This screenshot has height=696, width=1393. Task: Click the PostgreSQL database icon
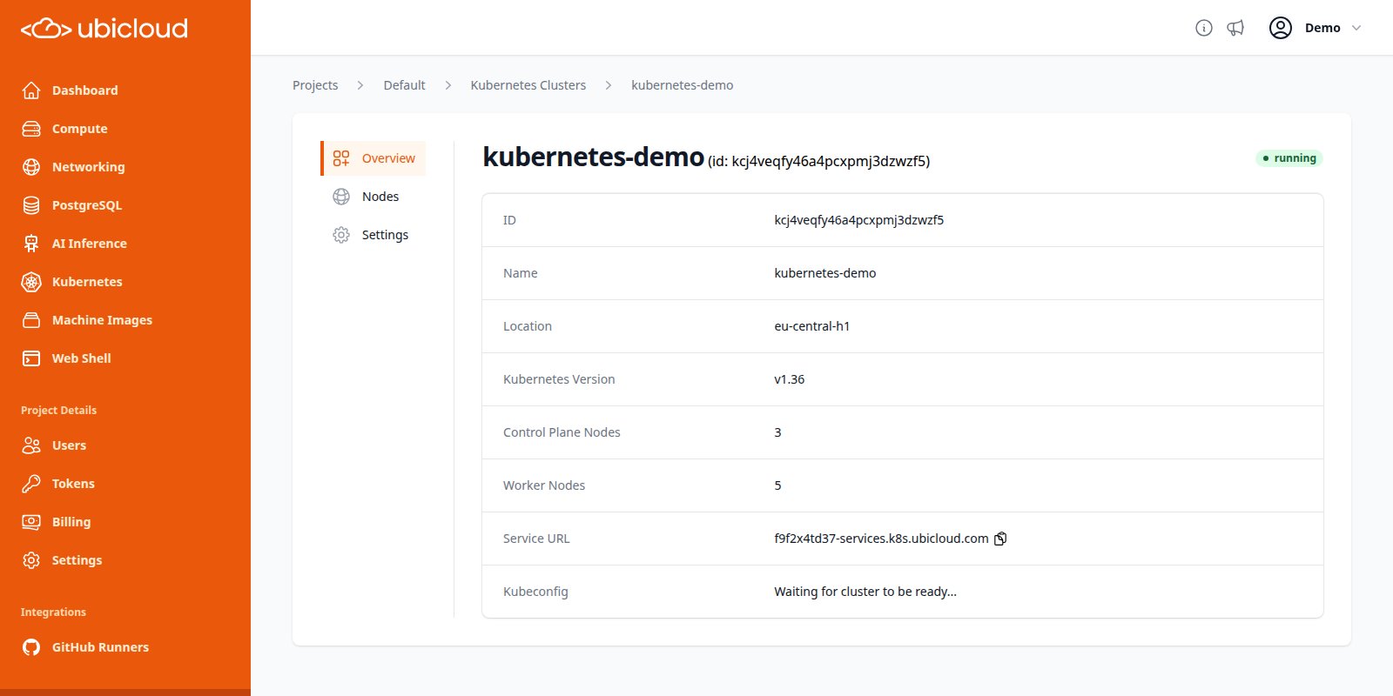click(x=31, y=205)
